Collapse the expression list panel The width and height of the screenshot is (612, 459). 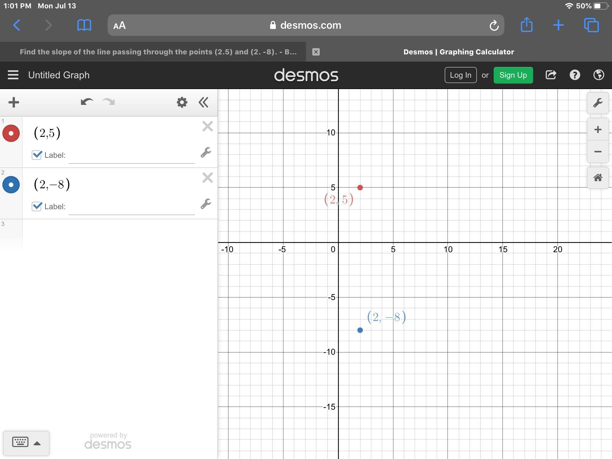[x=204, y=102]
